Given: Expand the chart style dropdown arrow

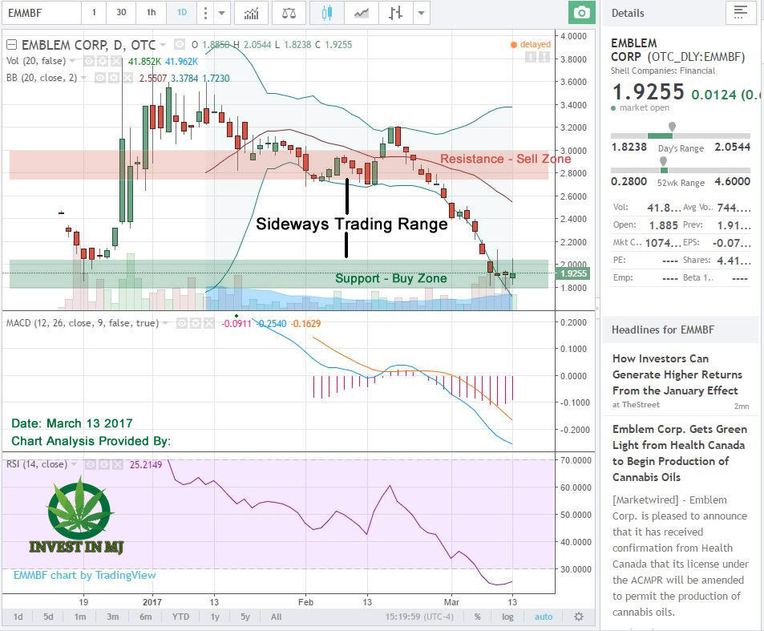Looking at the screenshot, I should pos(422,13).
